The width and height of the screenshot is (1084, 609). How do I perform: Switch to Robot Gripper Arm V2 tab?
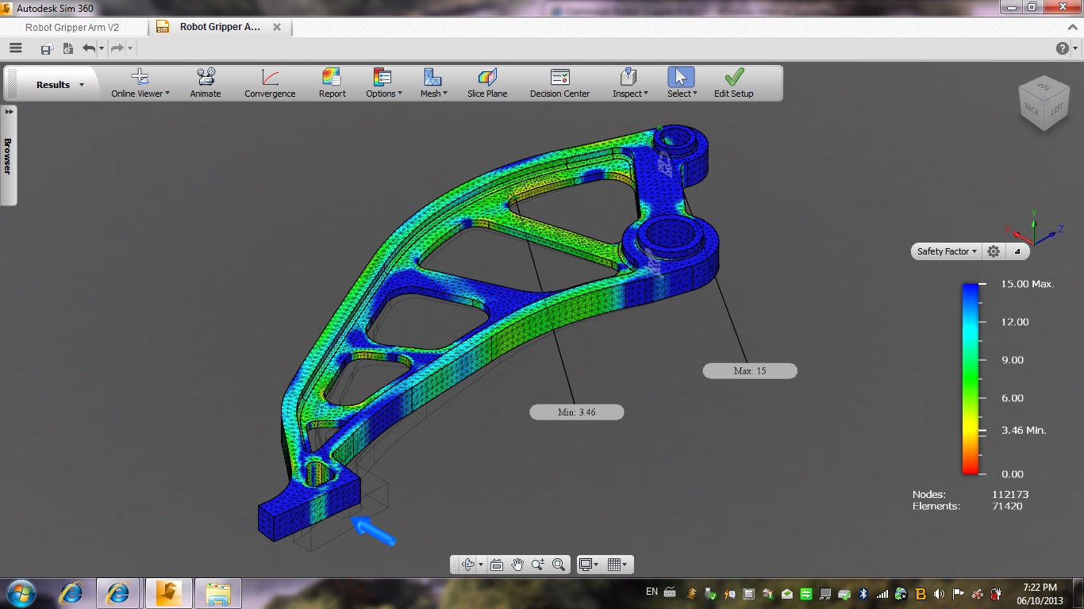pyautogui.click(x=72, y=27)
